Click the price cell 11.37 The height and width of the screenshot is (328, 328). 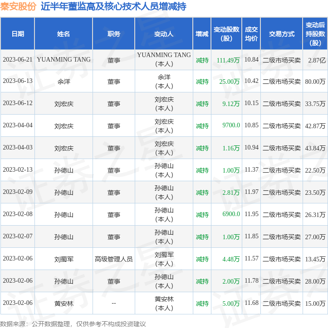click(251, 169)
